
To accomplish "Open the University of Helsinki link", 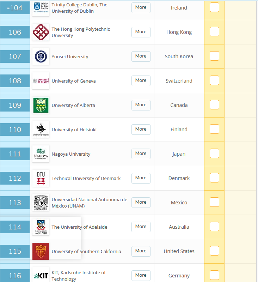I will [x=74, y=130].
